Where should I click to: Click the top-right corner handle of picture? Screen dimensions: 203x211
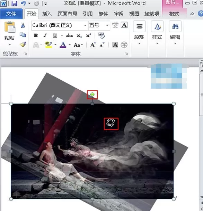coord(174,104)
